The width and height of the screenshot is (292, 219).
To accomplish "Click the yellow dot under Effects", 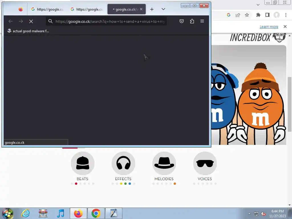I will [x=121, y=184].
